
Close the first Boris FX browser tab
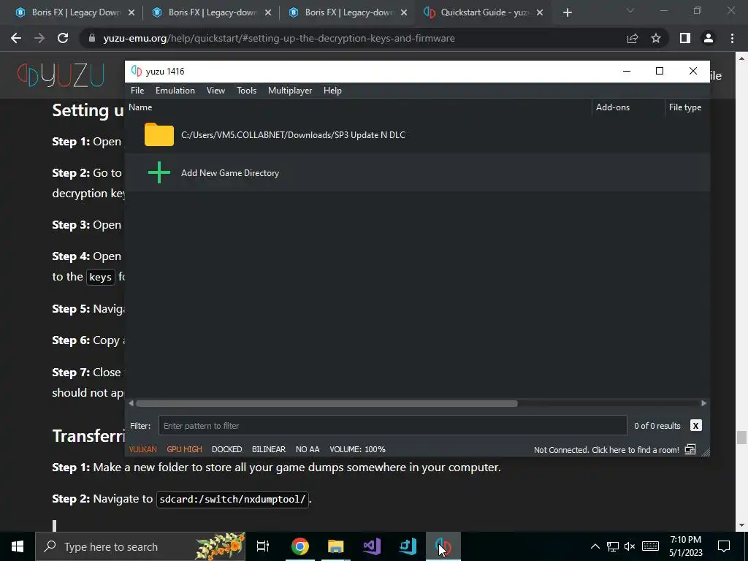(131, 12)
